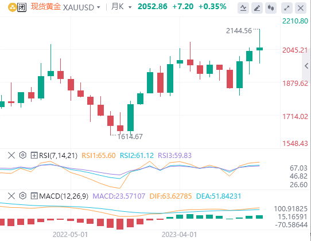This screenshot has height=241, width=311.
Task: Click the MACD(12,26,9) indicator label
Action: [x=64, y=196]
